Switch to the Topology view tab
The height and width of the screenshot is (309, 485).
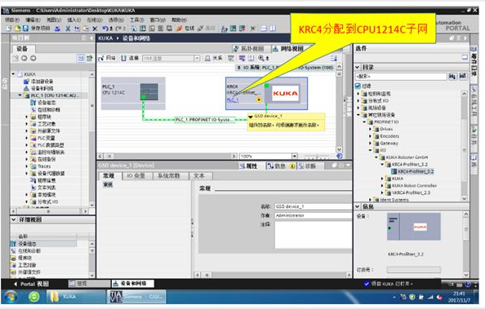click(250, 49)
